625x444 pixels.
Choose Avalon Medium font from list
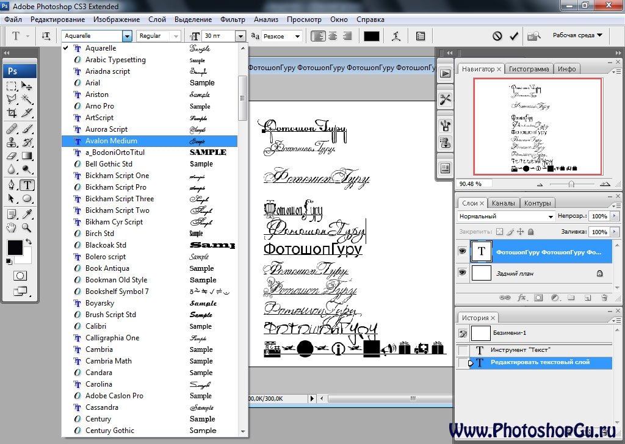tap(150, 141)
